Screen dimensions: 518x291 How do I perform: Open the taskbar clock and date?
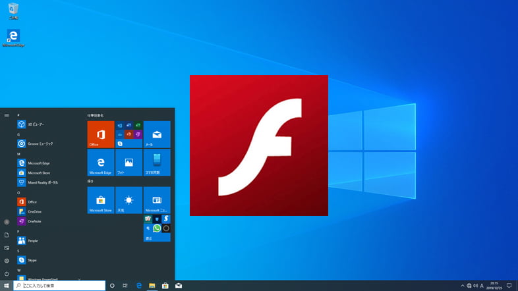(x=494, y=286)
